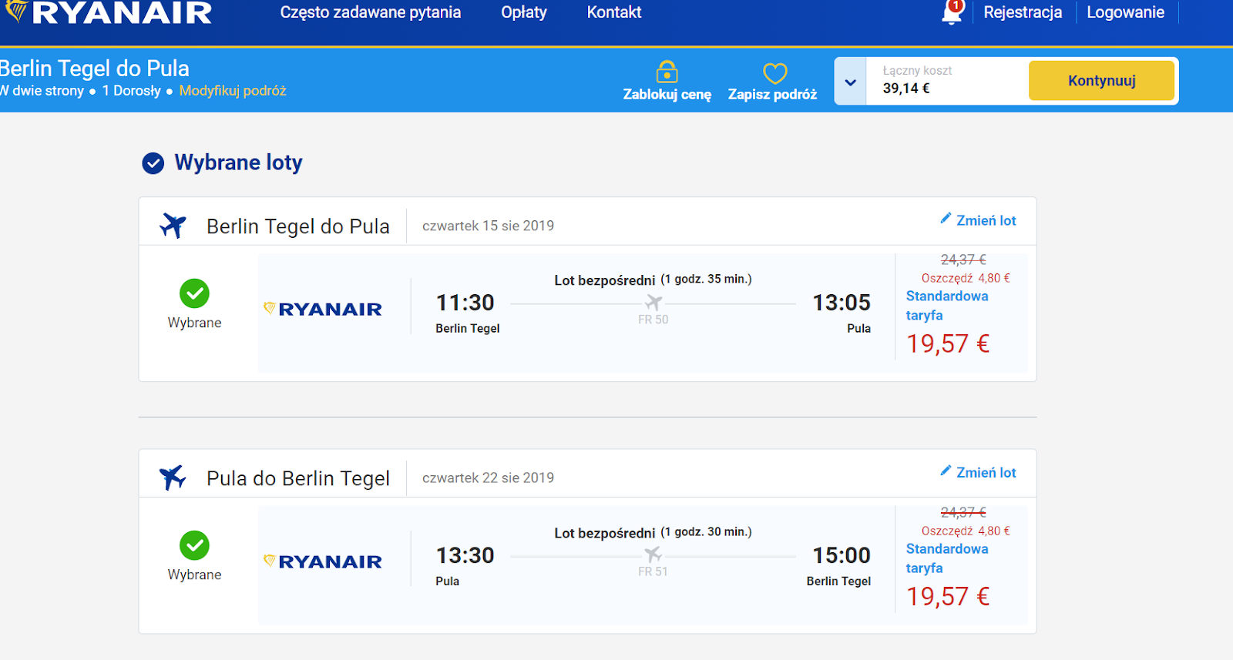The width and height of the screenshot is (1233, 660).
Task: Click the airplane icon beside Pula do Berlin Tegel
Action: (x=173, y=477)
